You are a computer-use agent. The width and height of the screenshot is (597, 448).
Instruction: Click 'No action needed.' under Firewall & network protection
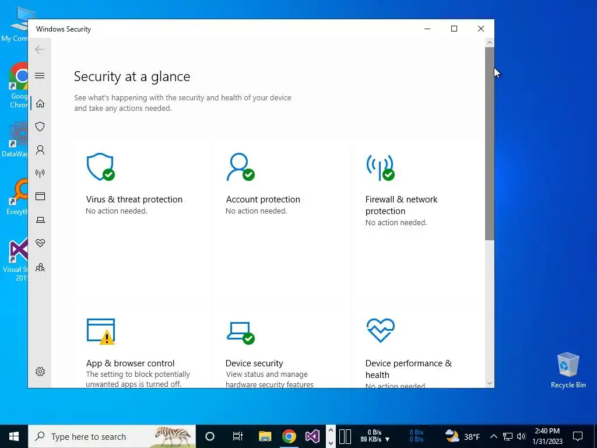point(396,222)
